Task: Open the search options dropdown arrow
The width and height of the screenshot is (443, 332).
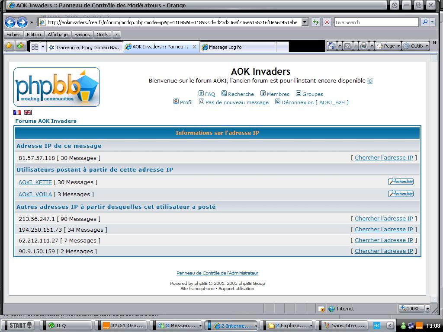Action: click(x=432, y=22)
